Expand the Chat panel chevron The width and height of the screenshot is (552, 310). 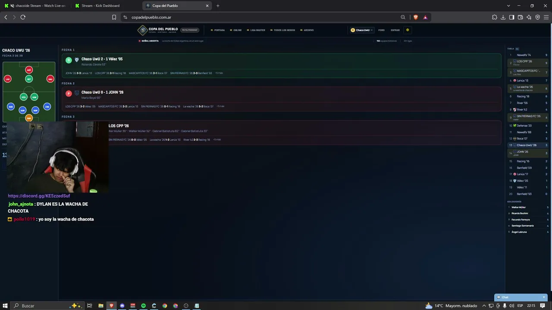click(544, 297)
